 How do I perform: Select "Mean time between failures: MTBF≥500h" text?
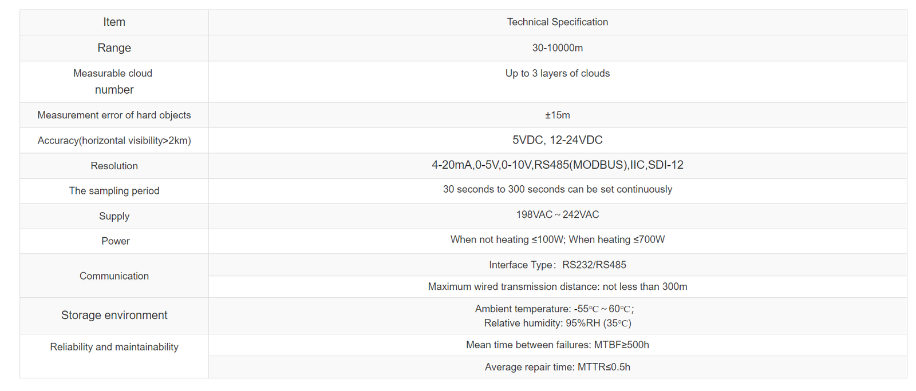(x=557, y=345)
